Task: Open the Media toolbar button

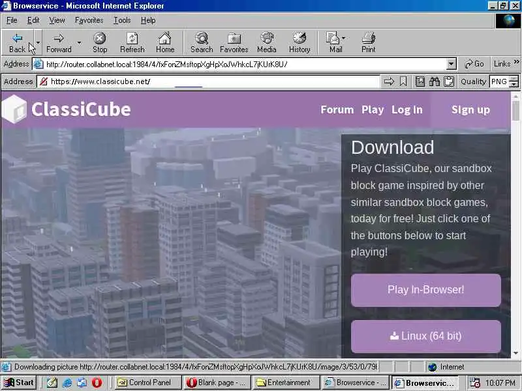Action: (x=267, y=42)
